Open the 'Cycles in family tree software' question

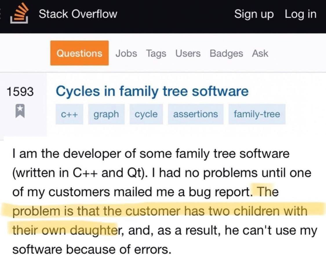152,91
